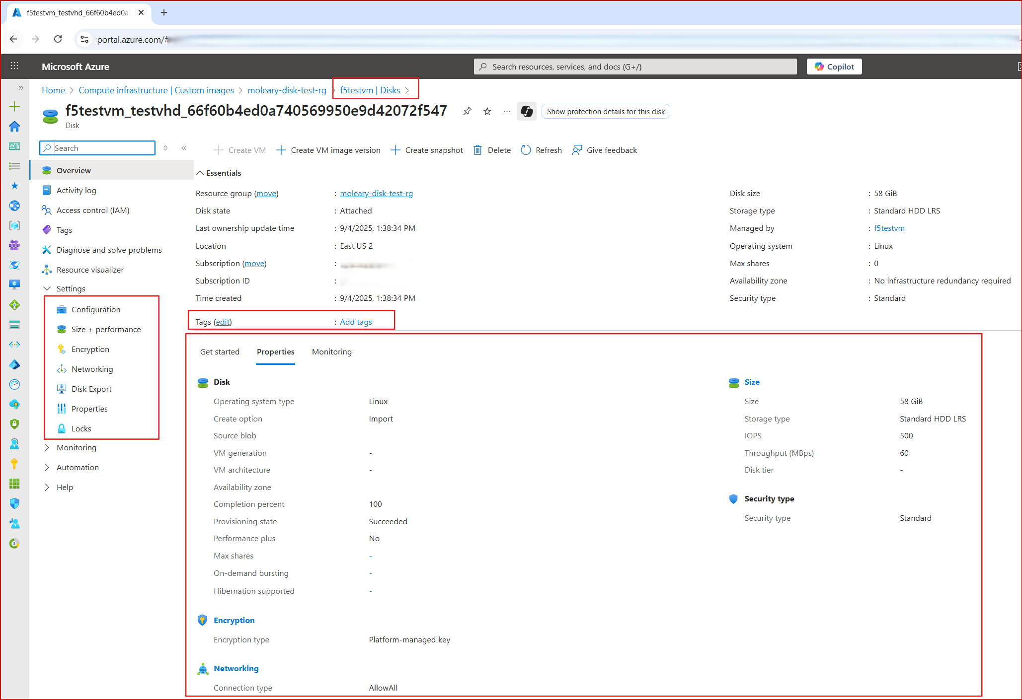1022x700 pixels.
Task: Open Diagnose and solve problems
Action: click(x=109, y=250)
